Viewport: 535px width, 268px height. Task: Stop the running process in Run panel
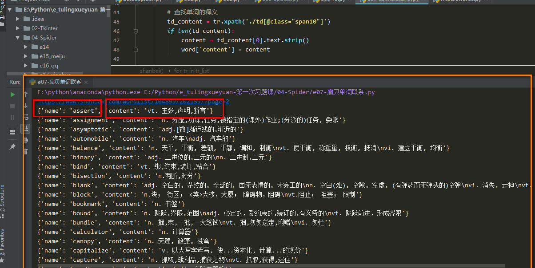[13, 106]
